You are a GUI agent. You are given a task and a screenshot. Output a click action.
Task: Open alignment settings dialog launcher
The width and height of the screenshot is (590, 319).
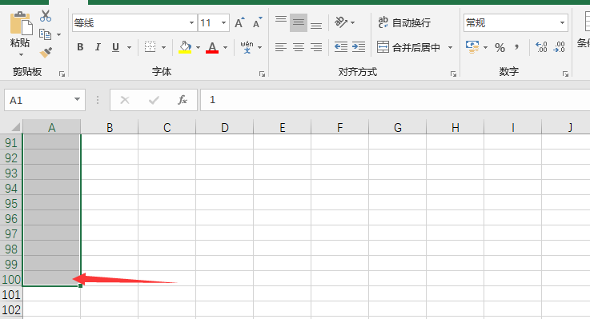[453, 74]
